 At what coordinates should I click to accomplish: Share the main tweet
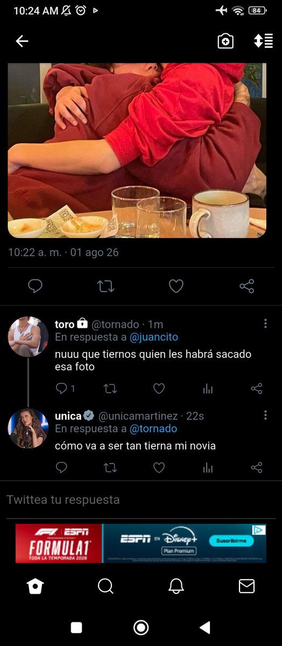(246, 286)
